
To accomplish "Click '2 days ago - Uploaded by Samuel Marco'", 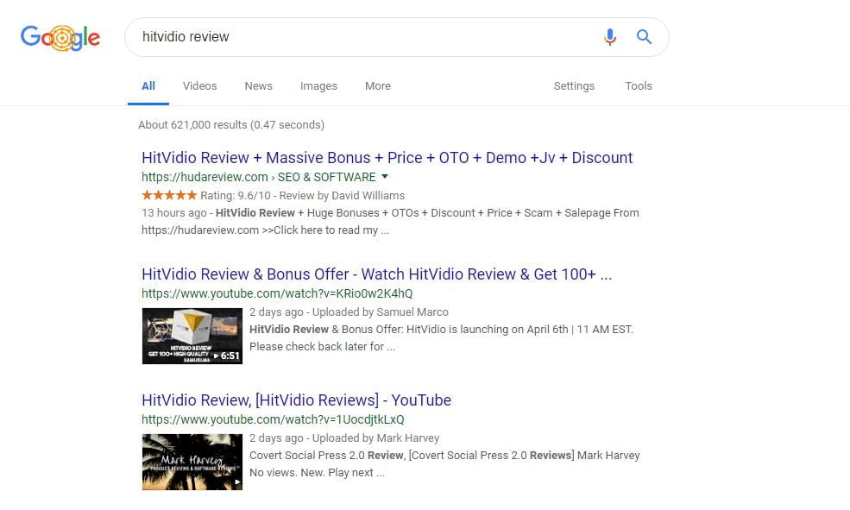I will coord(349,312).
